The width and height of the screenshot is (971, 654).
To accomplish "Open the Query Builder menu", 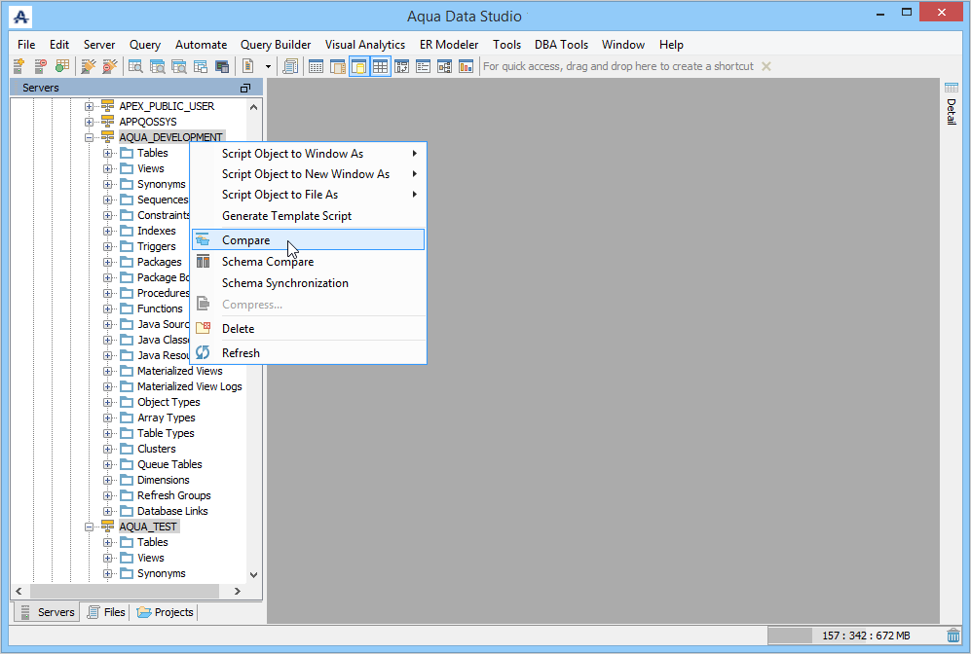I will tap(276, 45).
